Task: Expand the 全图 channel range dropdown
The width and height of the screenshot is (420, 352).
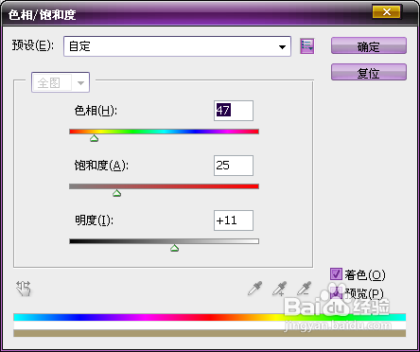Action: click(x=61, y=82)
